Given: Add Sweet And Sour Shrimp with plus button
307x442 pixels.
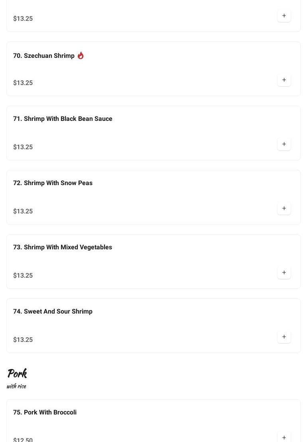Looking at the screenshot, I should pos(284,337).
